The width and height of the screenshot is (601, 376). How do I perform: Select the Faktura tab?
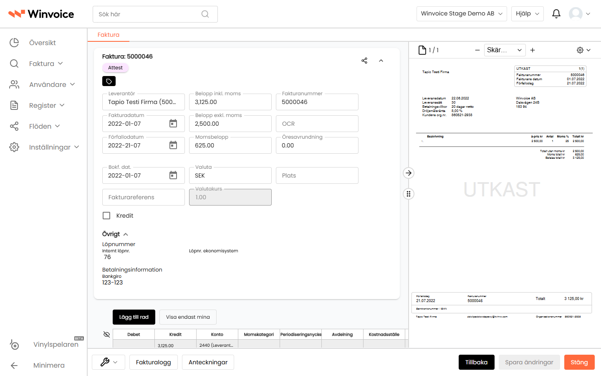109,35
